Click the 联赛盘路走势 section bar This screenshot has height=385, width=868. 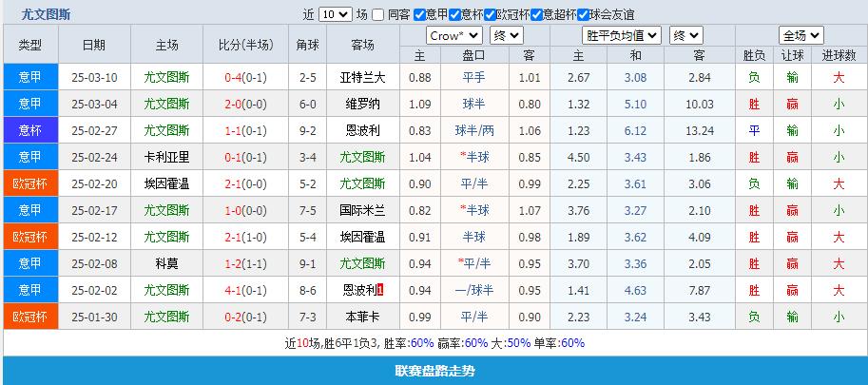pos(434,371)
